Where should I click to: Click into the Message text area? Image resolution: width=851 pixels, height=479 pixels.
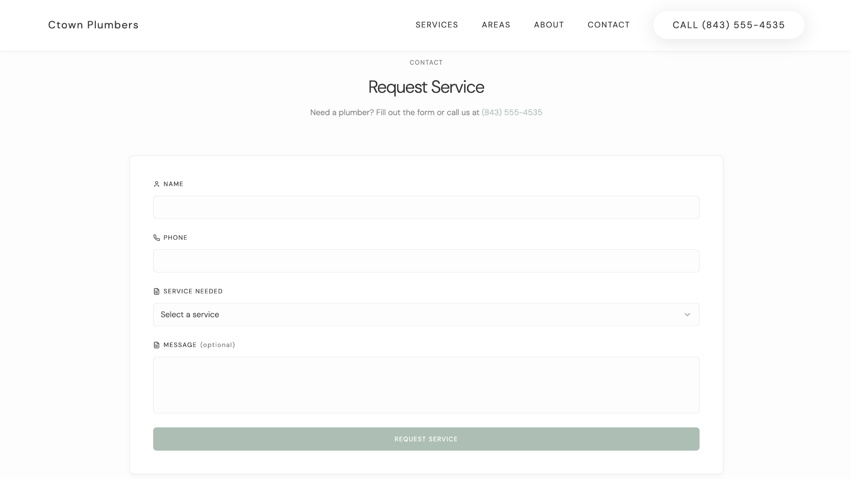pyautogui.click(x=426, y=385)
